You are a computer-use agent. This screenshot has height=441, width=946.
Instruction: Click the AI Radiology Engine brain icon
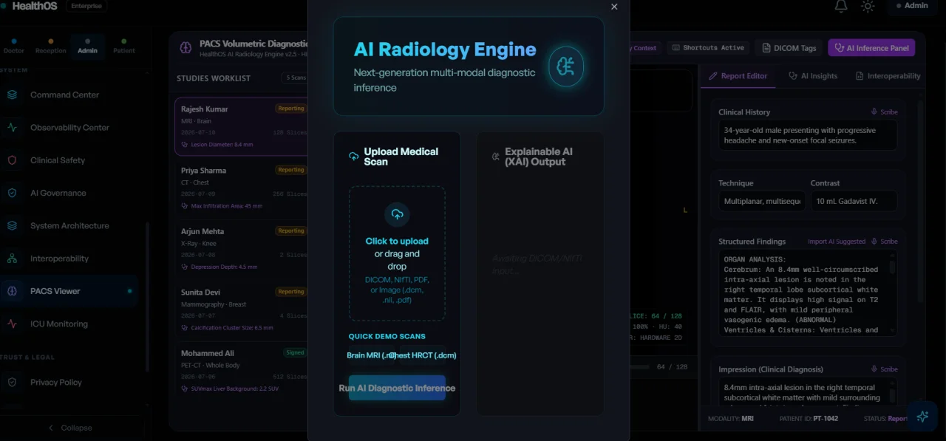pyautogui.click(x=566, y=67)
